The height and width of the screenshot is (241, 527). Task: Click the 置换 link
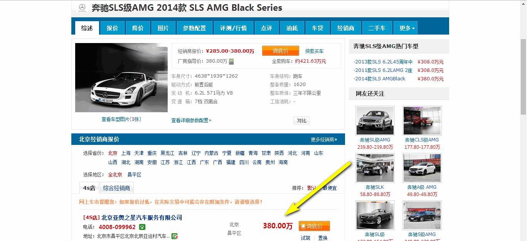(323, 238)
